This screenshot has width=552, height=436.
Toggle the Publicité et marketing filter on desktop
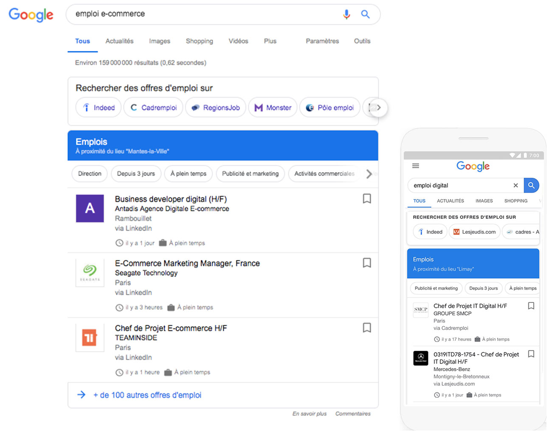point(250,173)
